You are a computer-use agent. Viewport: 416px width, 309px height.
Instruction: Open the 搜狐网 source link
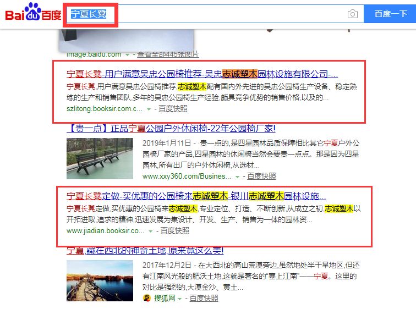click(x=165, y=299)
